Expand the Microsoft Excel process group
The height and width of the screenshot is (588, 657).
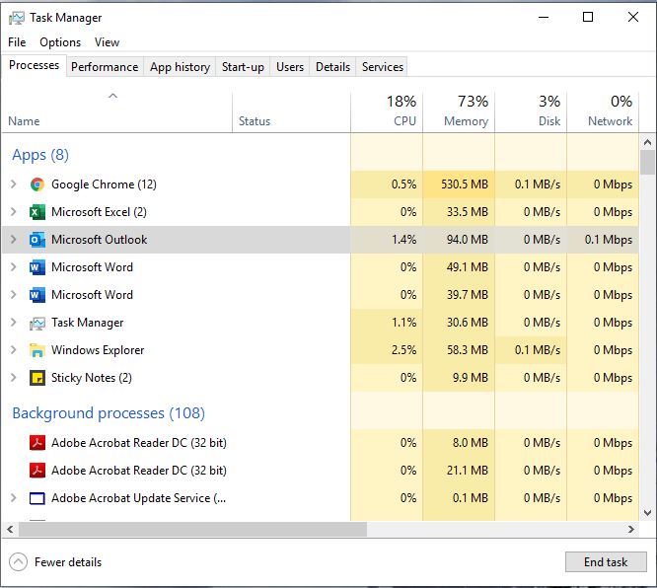click(14, 212)
